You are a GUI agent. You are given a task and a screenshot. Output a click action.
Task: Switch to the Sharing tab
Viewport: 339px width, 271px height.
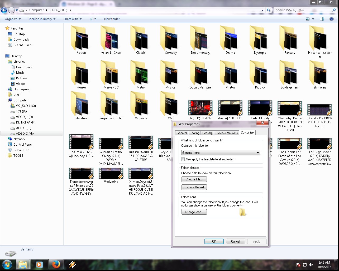[194, 133]
